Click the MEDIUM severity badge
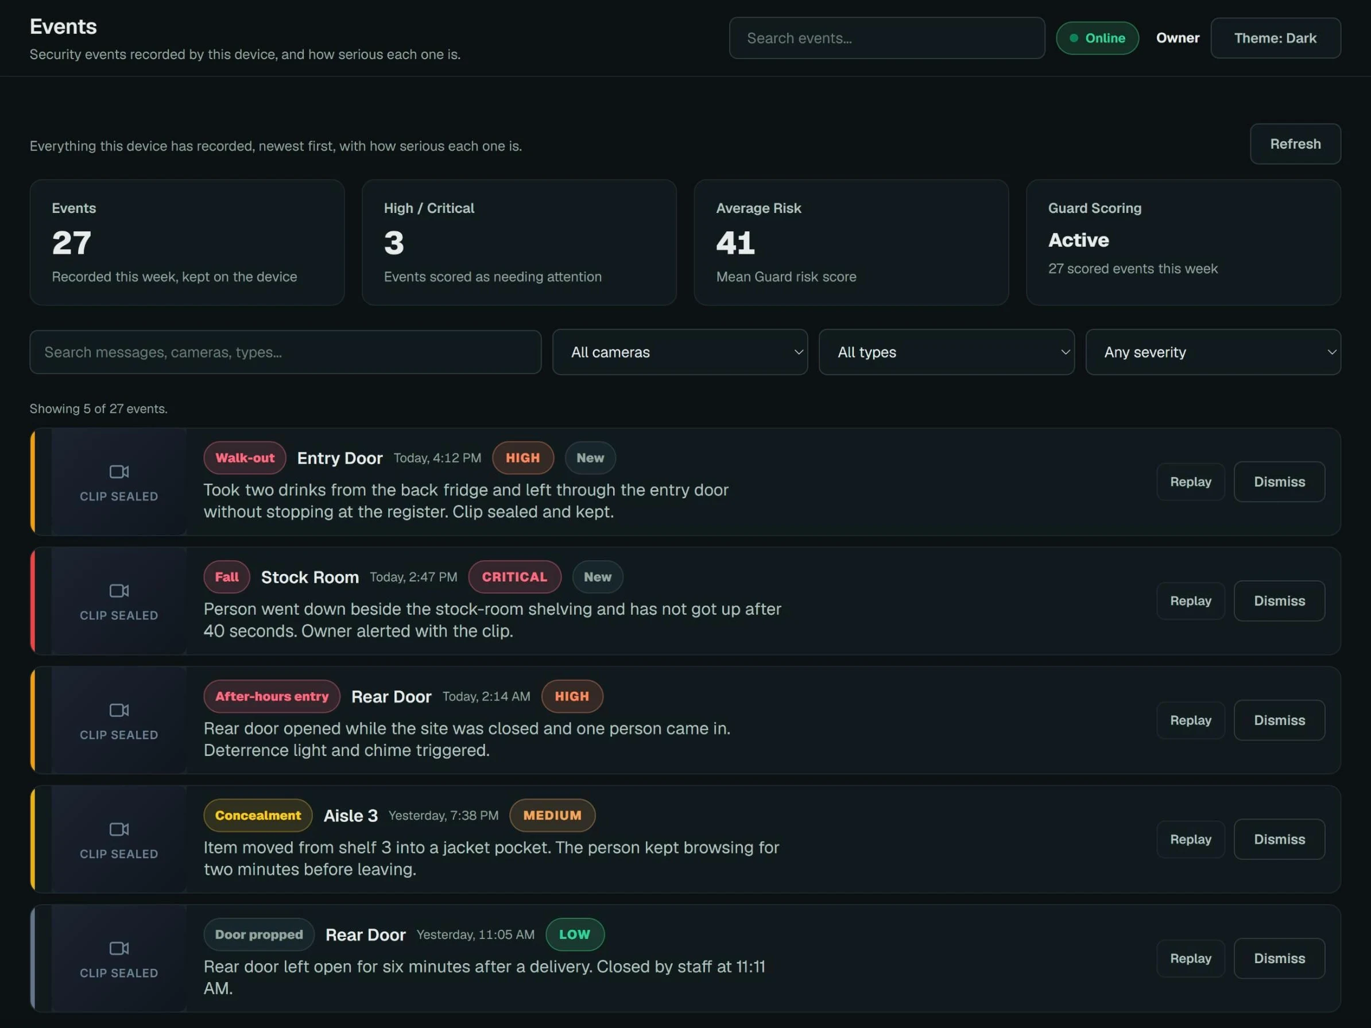This screenshot has width=1371, height=1028. tap(552, 816)
